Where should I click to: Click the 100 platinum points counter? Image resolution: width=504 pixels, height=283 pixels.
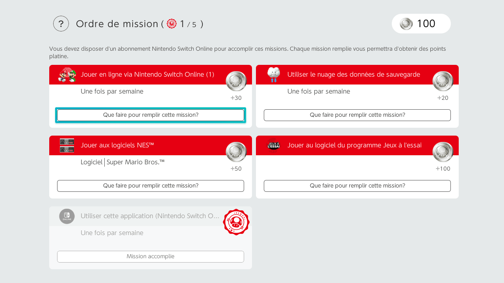tap(426, 24)
